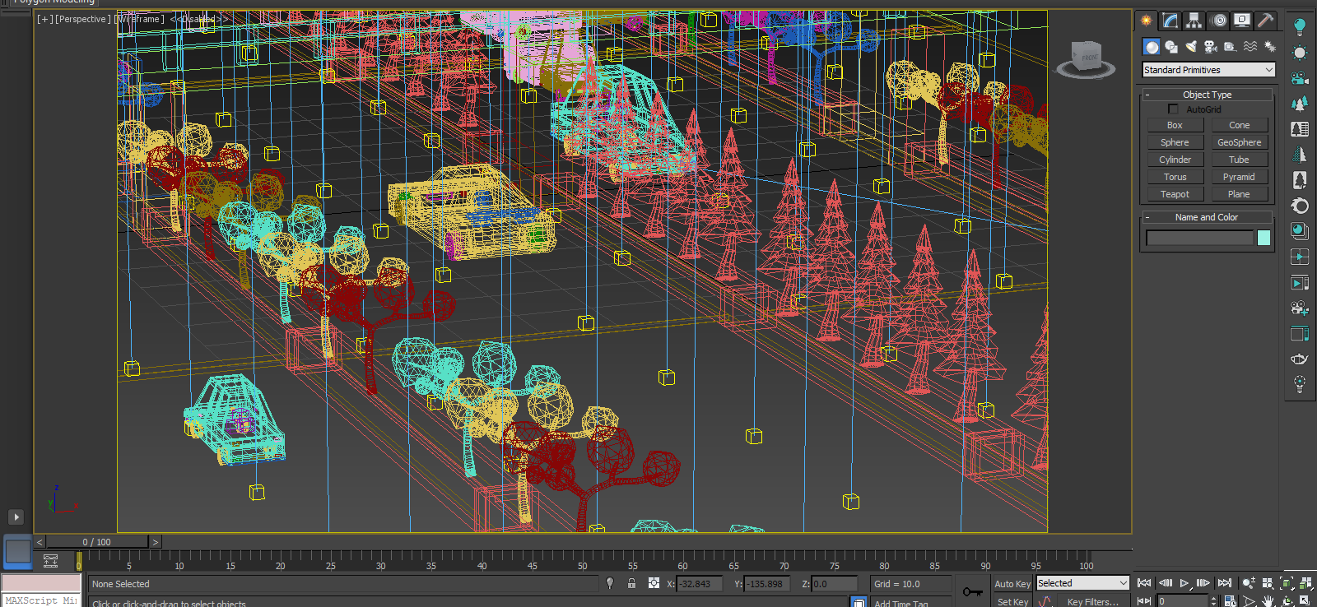Viewport: 1317px width, 607px height.
Task: Open the Modify command panel tab
Action: [1170, 21]
